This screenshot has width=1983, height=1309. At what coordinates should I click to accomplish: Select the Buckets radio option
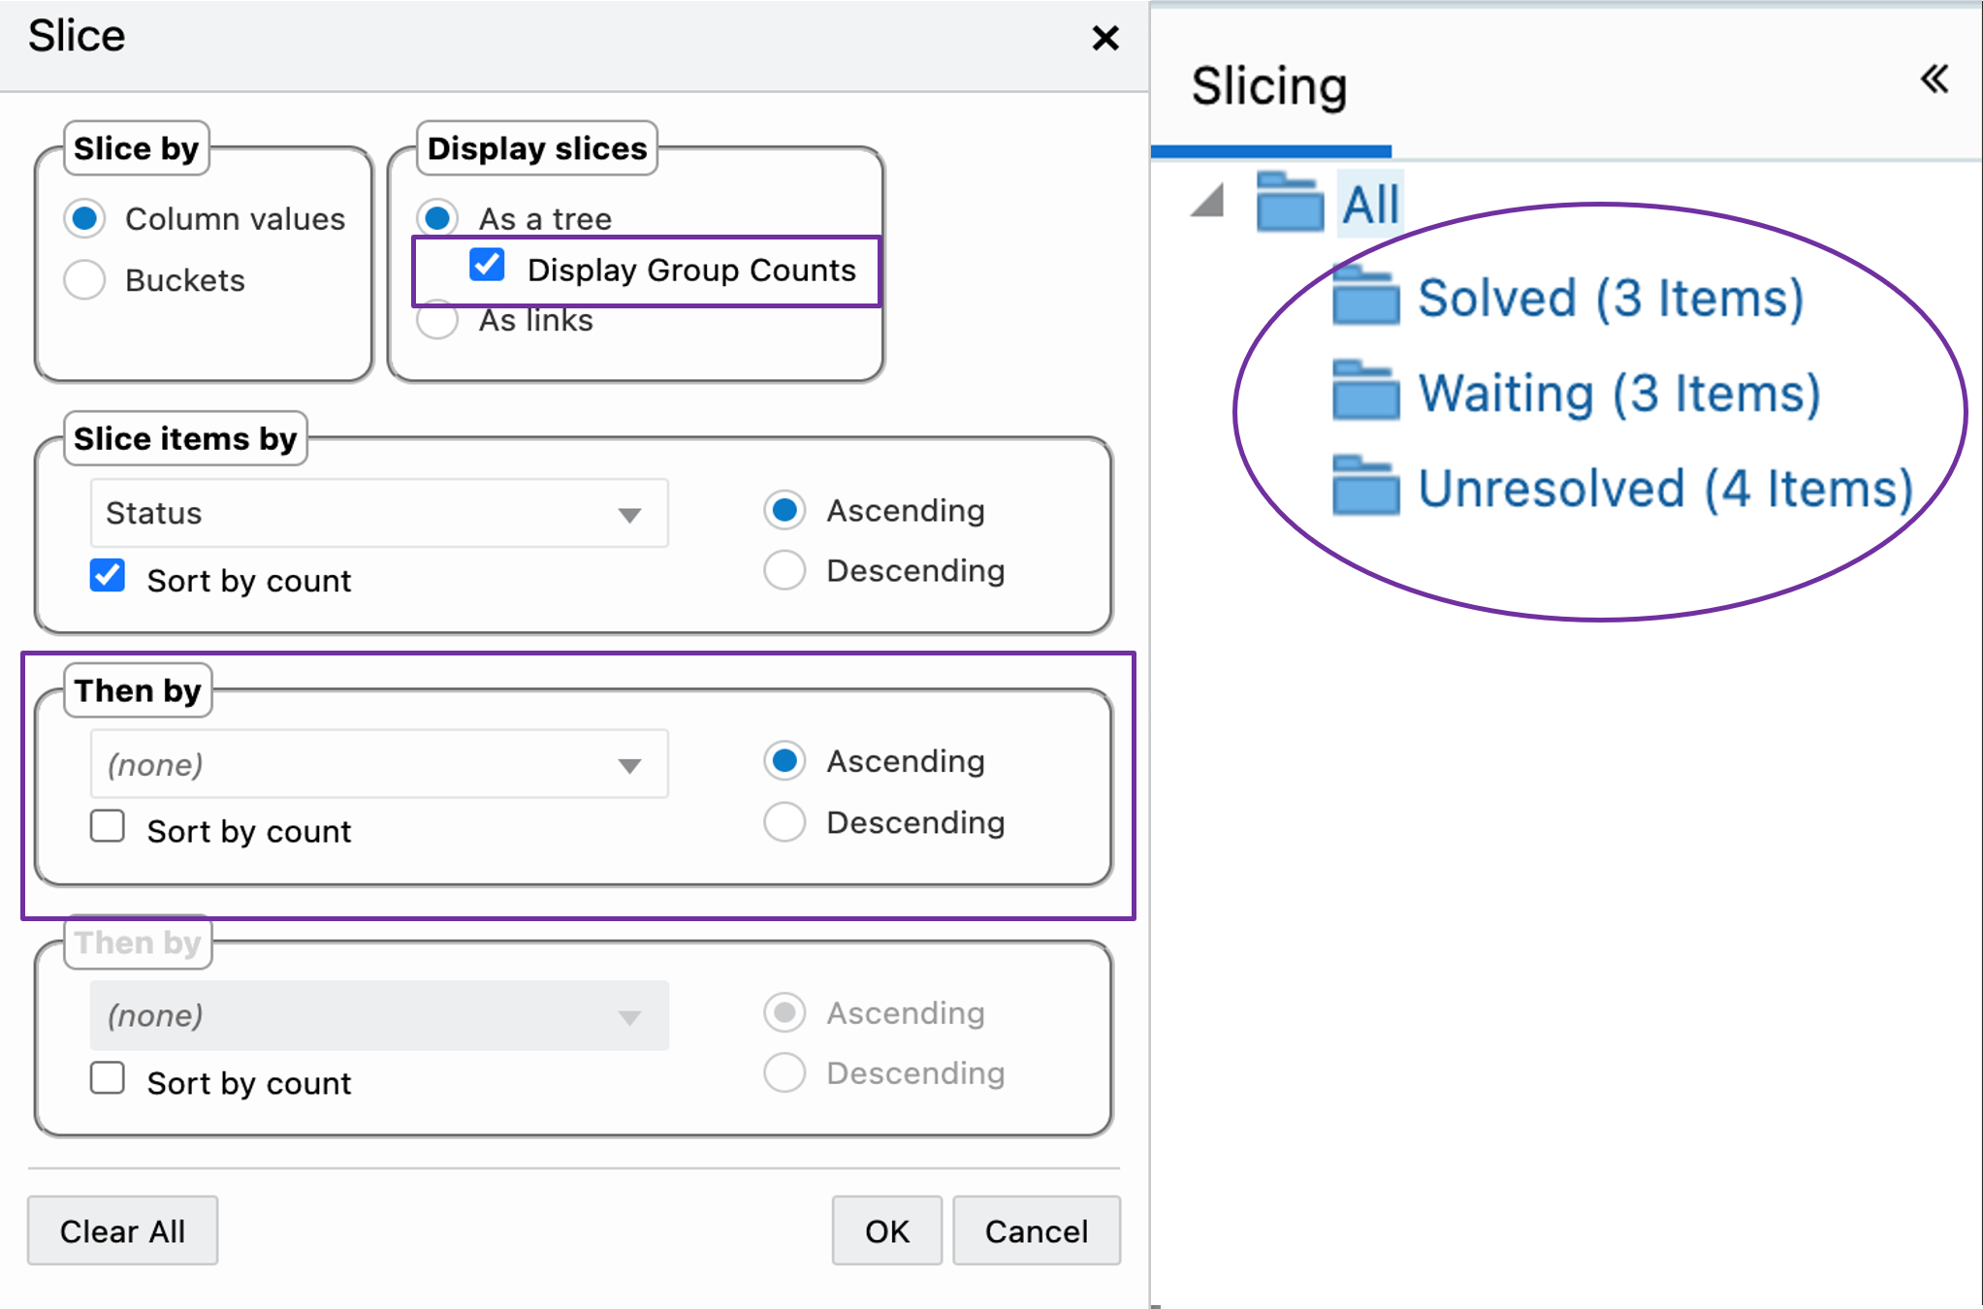click(85, 280)
